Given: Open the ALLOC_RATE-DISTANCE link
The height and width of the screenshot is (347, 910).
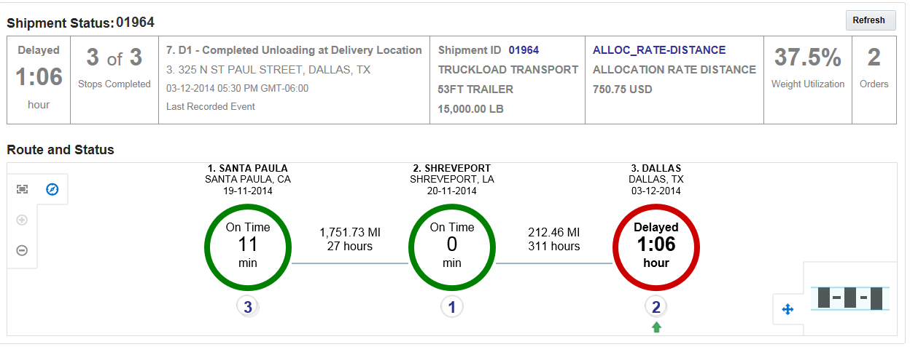Looking at the screenshot, I should tap(659, 50).
